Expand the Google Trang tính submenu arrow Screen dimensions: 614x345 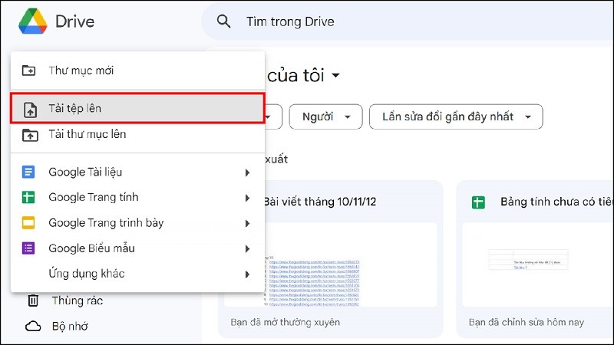click(x=247, y=198)
